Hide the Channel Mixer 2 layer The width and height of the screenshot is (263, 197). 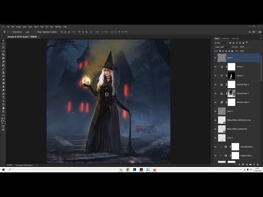click(215, 85)
